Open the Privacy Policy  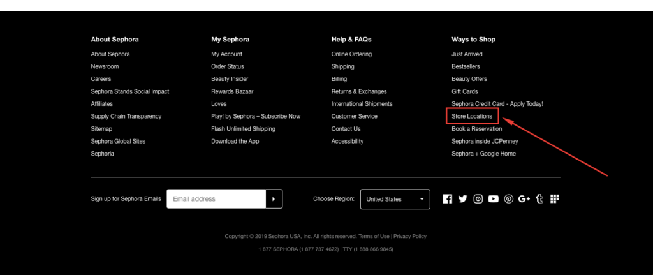click(x=410, y=237)
